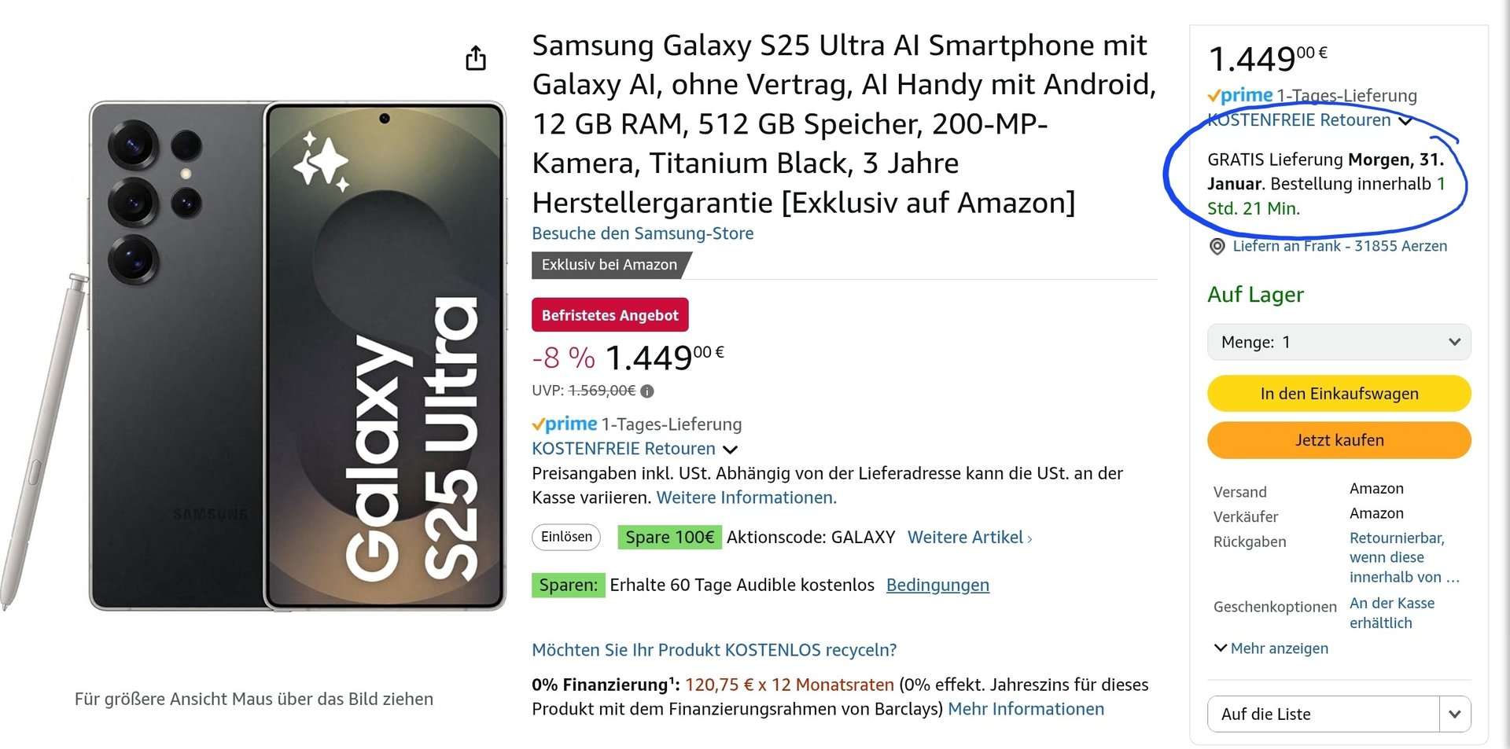Redeem coupon with Einlösen button

coord(566,537)
